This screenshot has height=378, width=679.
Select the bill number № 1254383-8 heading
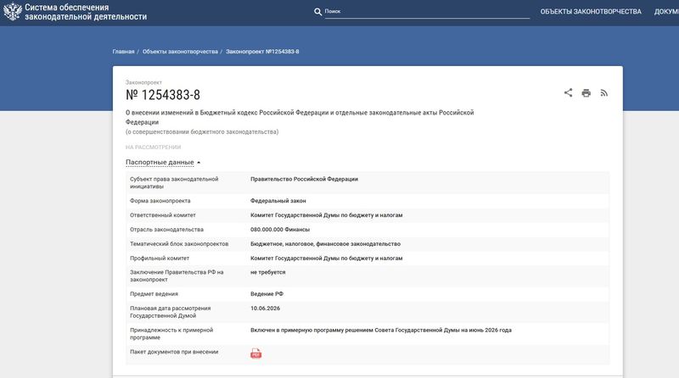(163, 95)
